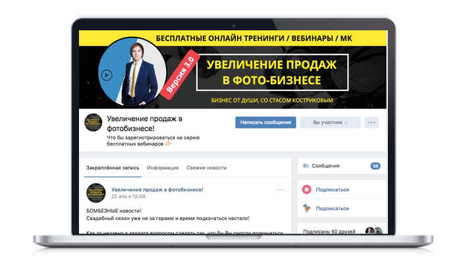Click the red circle subscribe icon
Viewport: 461px width, 268px height.
(x=307, y=190)
